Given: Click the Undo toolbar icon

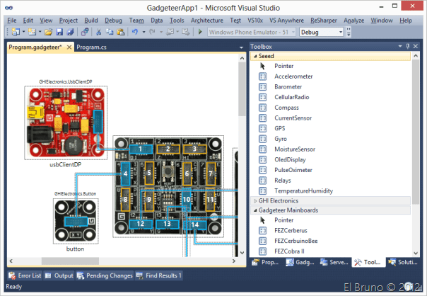Looking at the screenshot, I should coord(134,33).
